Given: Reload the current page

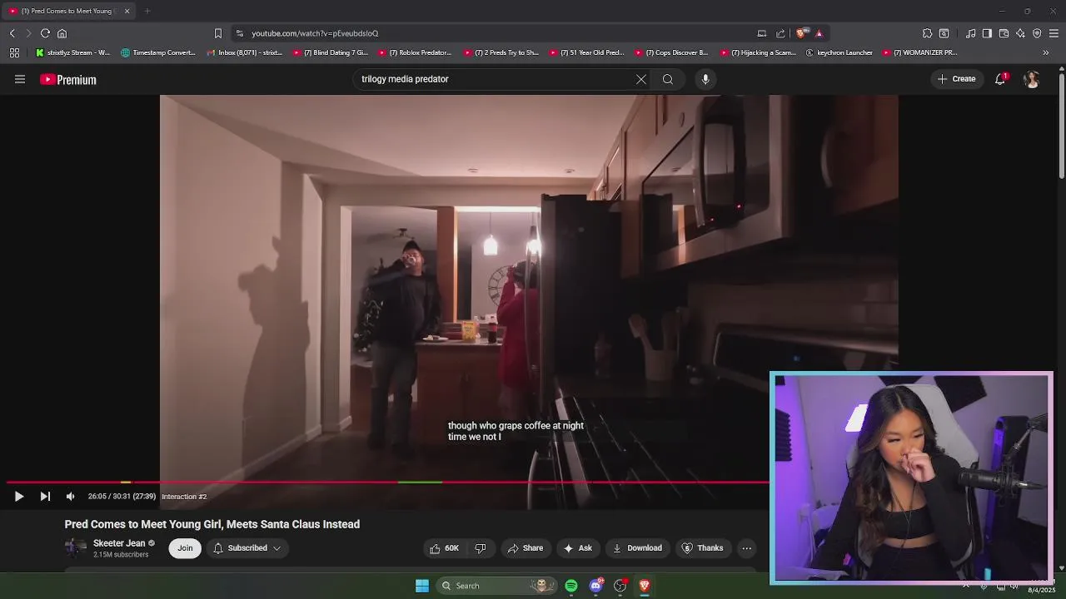Looking at the screenshot, I should [45, 33].
